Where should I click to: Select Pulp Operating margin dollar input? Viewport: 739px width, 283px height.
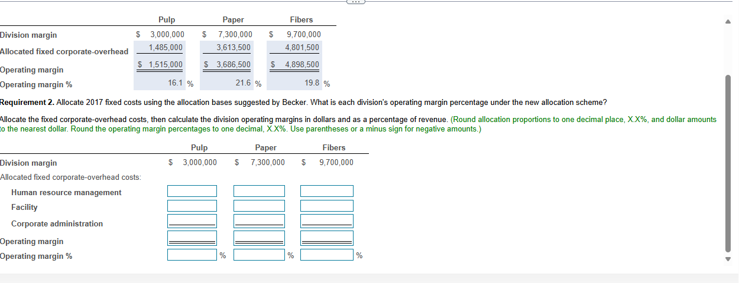[192, 238]
